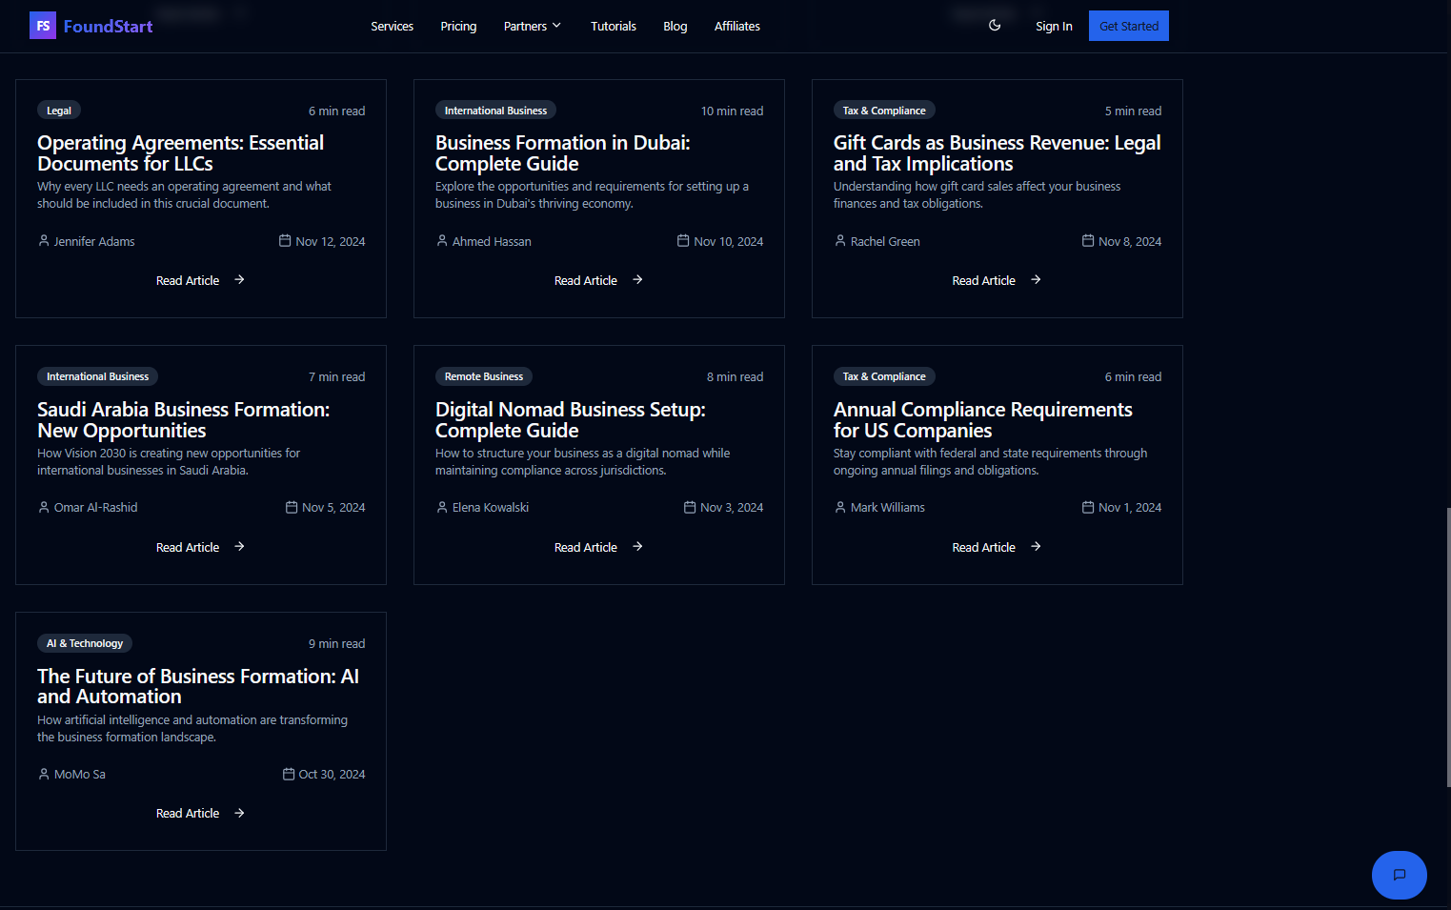Open the Tutorials nav link
The height and width of the screenshot is (910, 1451).
tap(613, 26)
